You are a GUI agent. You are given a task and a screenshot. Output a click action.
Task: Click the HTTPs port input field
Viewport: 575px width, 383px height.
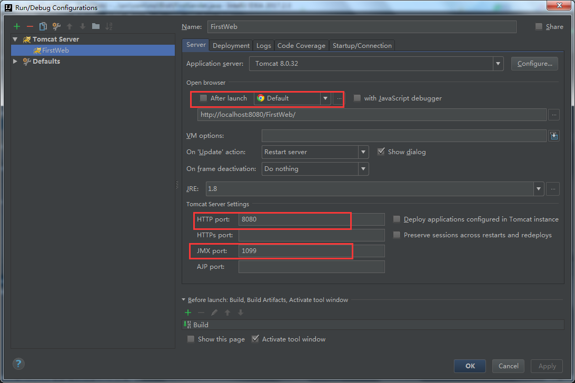[x=312, y=235]
